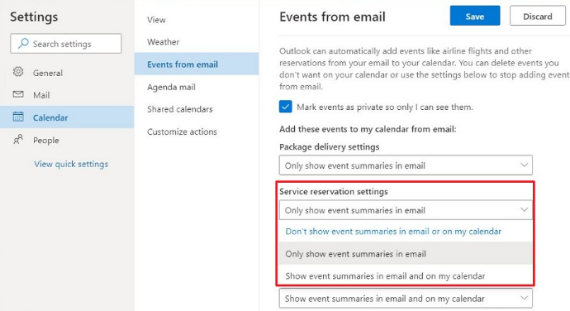The width and height of the screenshot is (570, 311).
Task: Open View quick settings link
Action: click(x=71, y=165)
